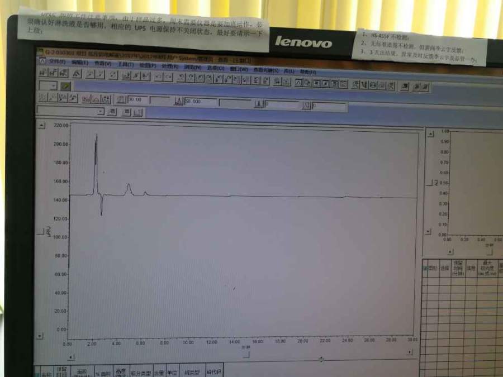The image size is (503, 377).
Task: Click the bar-chart icon at end of bottom toolbar row
Action: coord(137,112)
